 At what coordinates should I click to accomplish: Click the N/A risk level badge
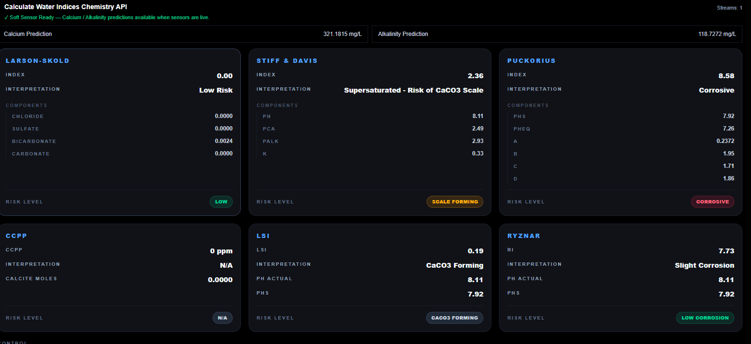[223, 318]
